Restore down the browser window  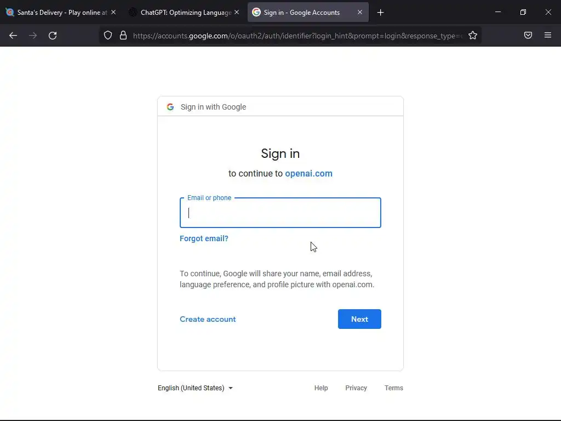pyautogui.click(x=523, y=12)
